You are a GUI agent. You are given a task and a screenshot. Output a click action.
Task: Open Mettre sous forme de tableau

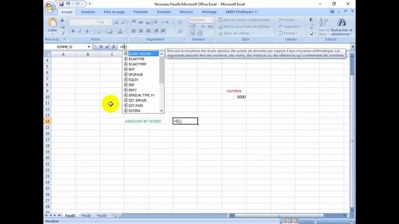click(246, 26)
